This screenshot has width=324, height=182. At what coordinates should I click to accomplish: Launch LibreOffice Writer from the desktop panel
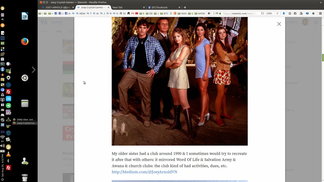25,16
